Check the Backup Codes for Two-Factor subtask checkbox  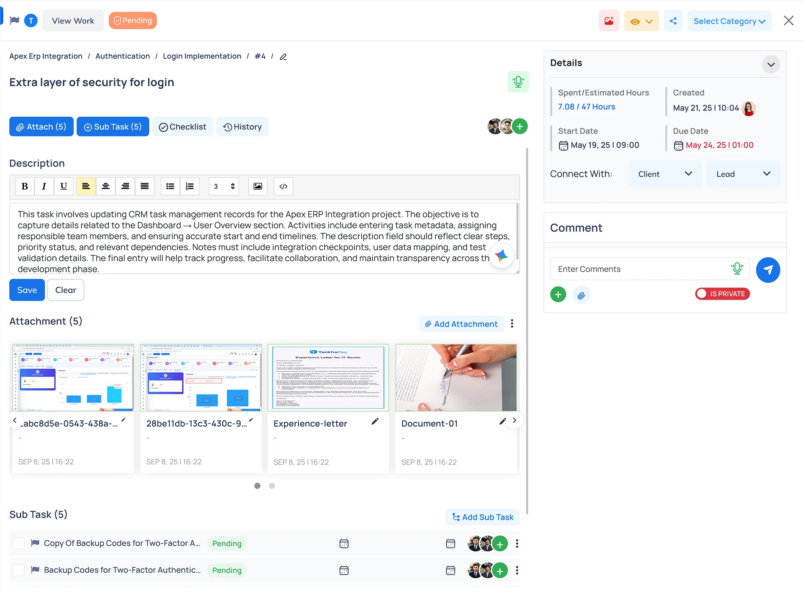click(18, 570)
